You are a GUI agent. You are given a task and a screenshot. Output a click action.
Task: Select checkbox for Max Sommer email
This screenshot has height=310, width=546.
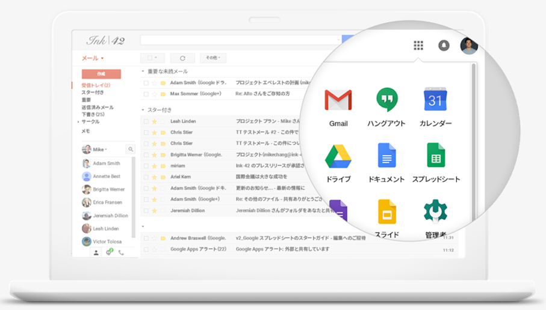pos(146,94)
